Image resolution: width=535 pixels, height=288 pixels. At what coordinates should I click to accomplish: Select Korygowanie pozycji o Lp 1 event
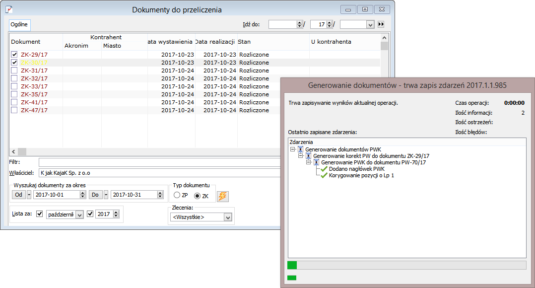[x=361, y=175]
